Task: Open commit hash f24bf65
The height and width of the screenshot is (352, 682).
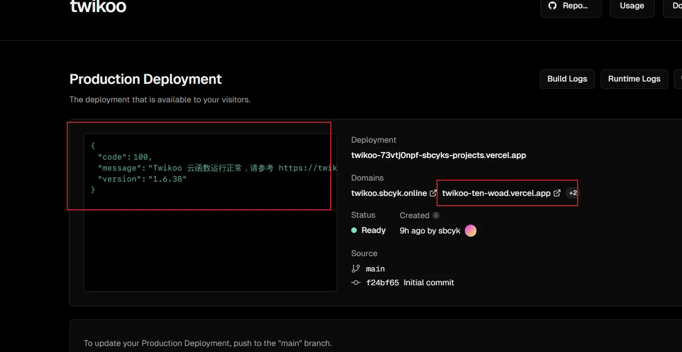Action: point(382,283)
